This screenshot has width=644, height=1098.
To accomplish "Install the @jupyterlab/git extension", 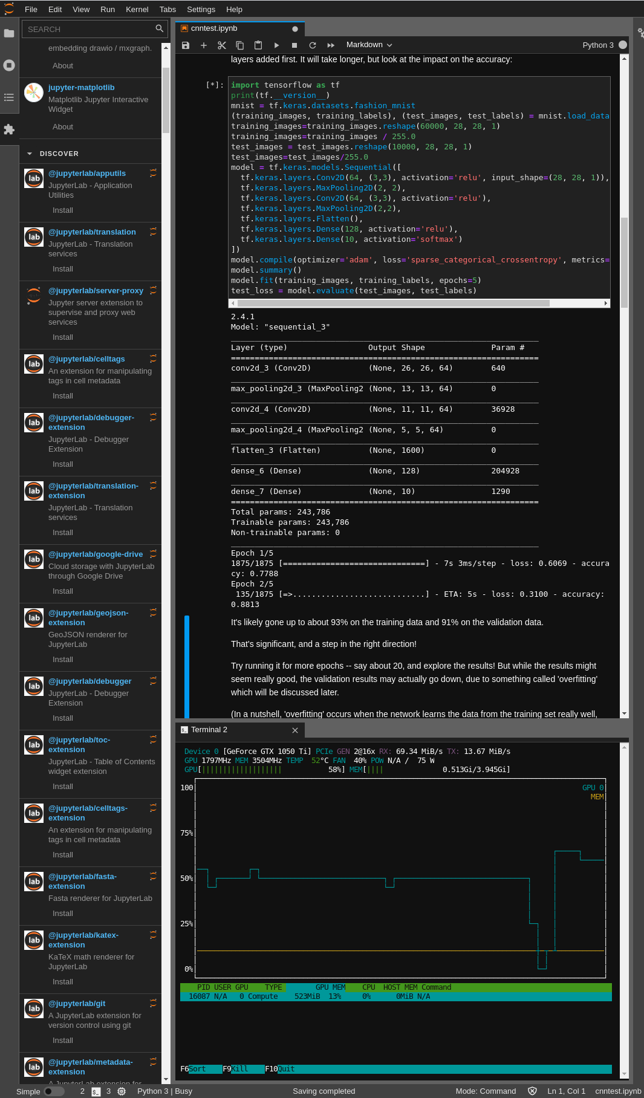I will click(x=63, y=1041).
